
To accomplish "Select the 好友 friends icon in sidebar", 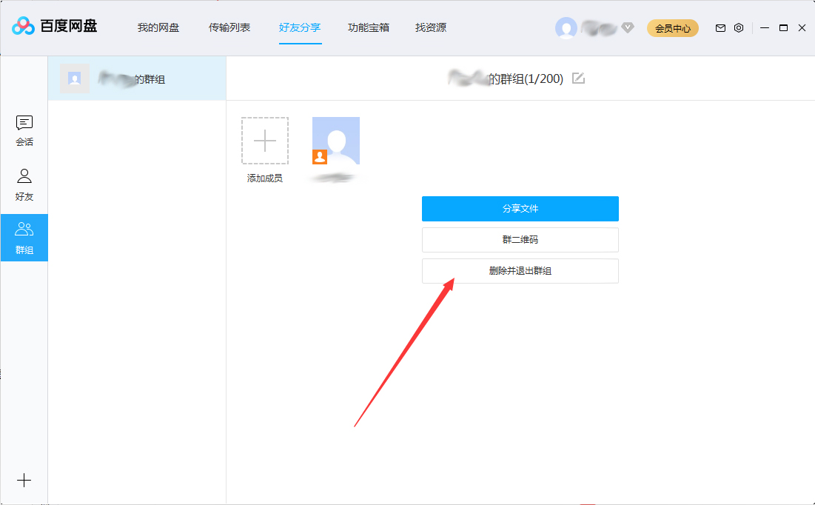I will (x=24, y=183).
